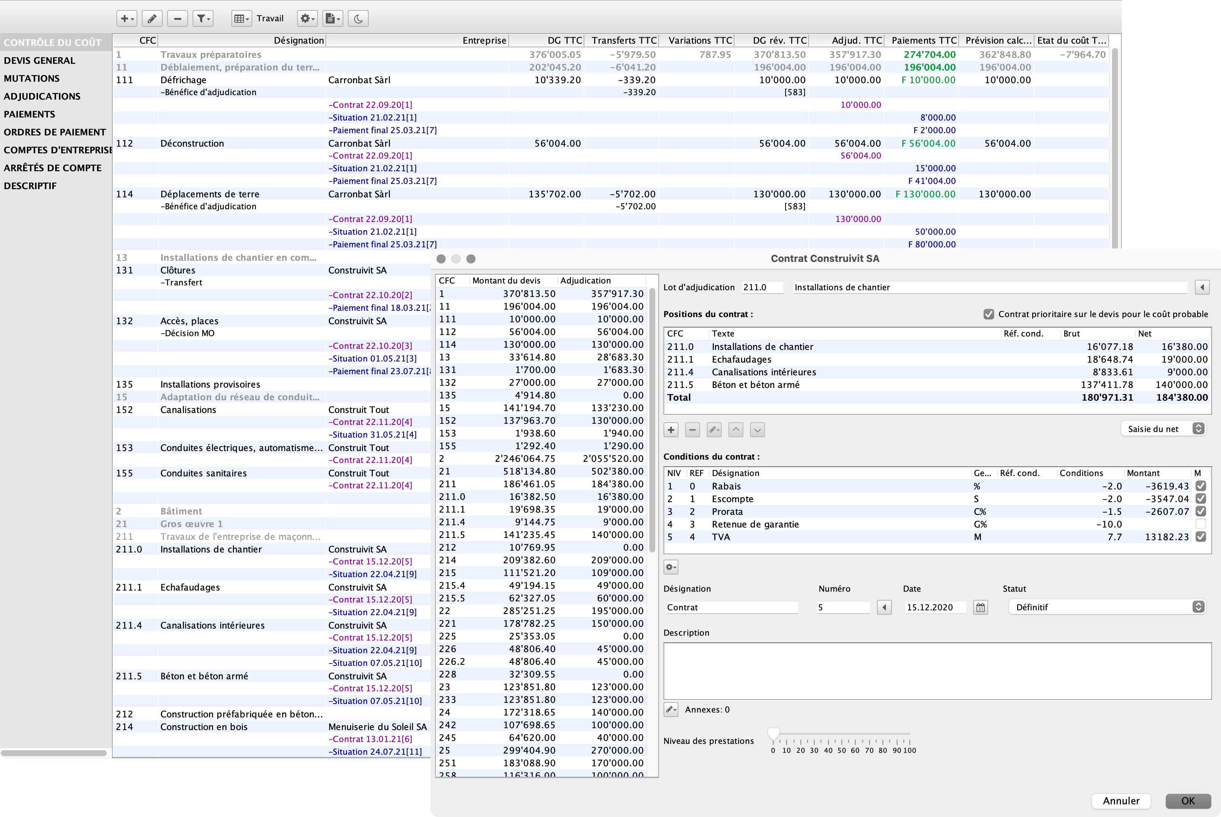The height and width of the screenshot is (817, 1221).
Task: Select 'Echafaudages' contract position row
Action: (937, 360)
